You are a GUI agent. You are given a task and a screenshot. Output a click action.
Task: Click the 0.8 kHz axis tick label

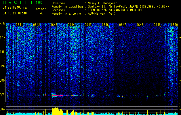tap(3, 80)
